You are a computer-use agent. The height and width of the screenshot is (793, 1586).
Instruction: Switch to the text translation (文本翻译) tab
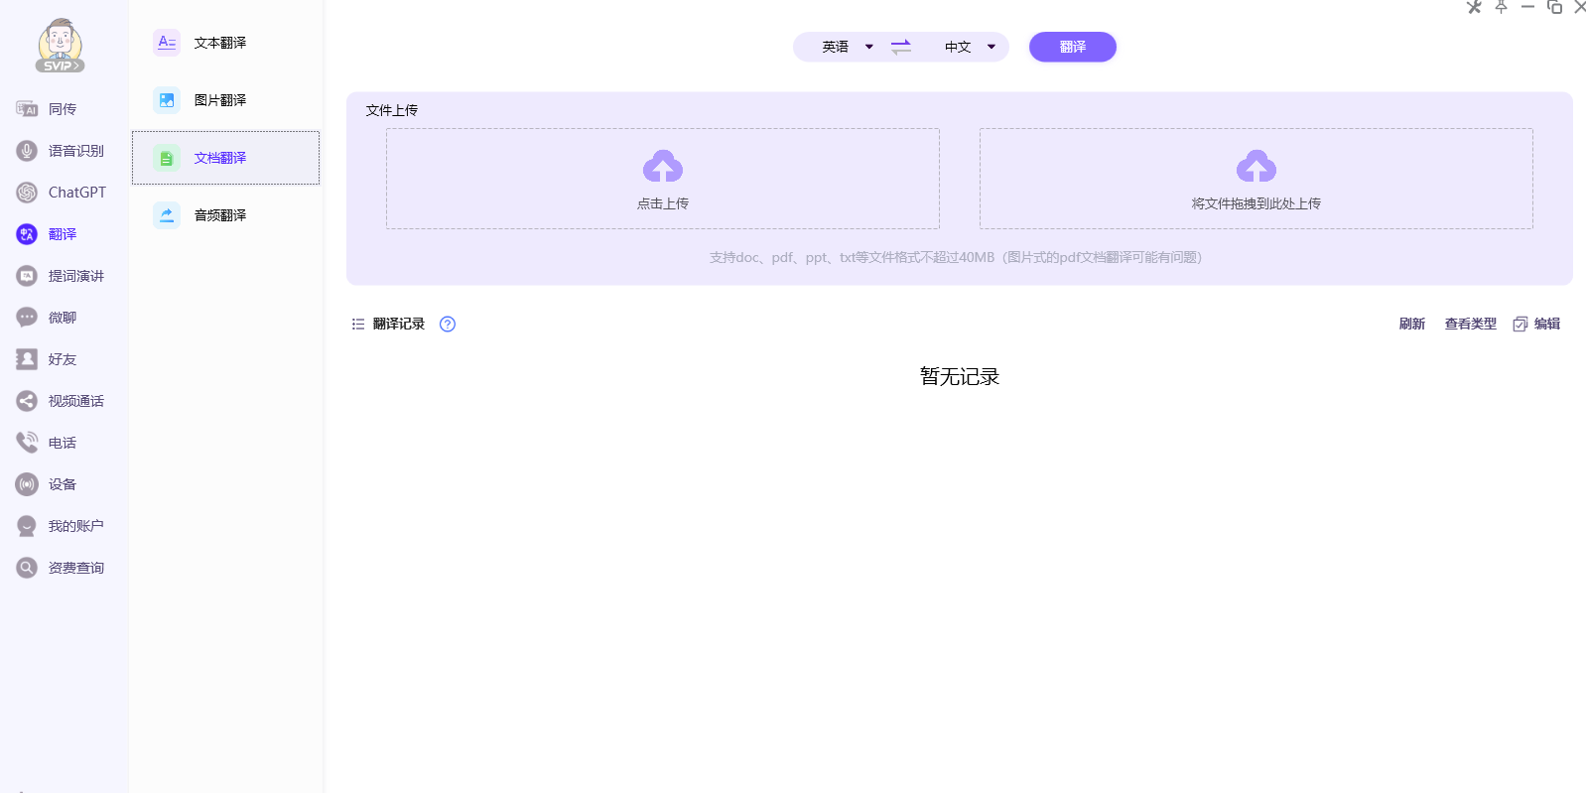pyautogui.click(x=220, y=43)
